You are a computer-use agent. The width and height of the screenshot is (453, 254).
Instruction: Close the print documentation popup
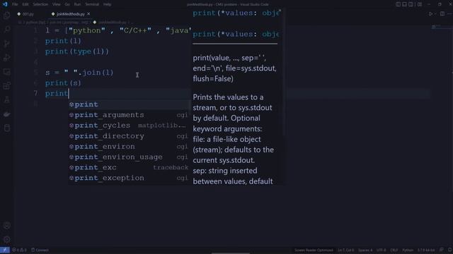point(280,11)
